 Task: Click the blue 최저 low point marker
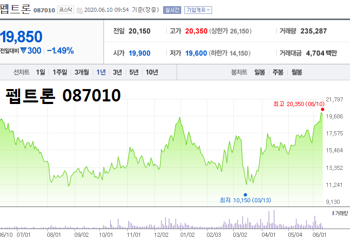(x=246, y=195)
